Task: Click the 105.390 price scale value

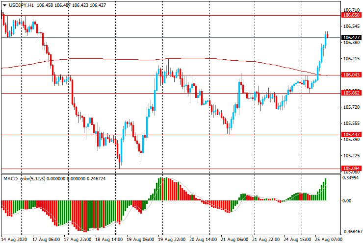Action: (x=351, y=140)
